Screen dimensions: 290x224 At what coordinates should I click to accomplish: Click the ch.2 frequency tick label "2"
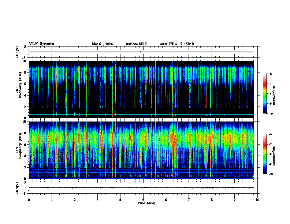26,167
